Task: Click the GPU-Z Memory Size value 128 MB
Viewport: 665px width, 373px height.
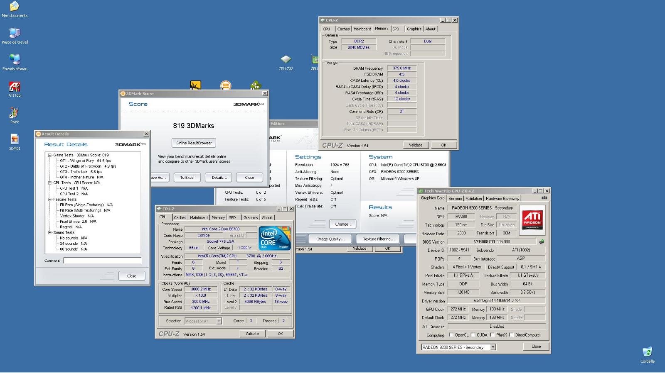Action: (x=463, y=292)
